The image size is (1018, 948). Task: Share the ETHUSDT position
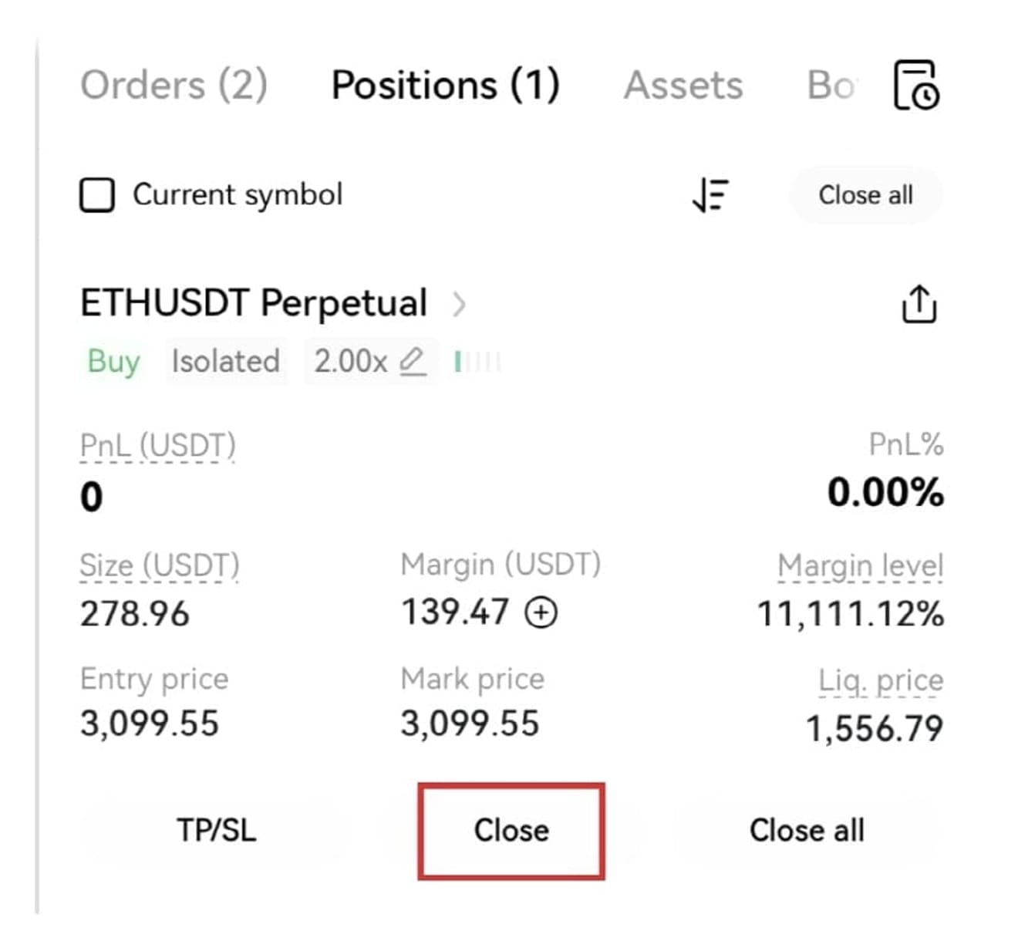[x=919, y=303]
